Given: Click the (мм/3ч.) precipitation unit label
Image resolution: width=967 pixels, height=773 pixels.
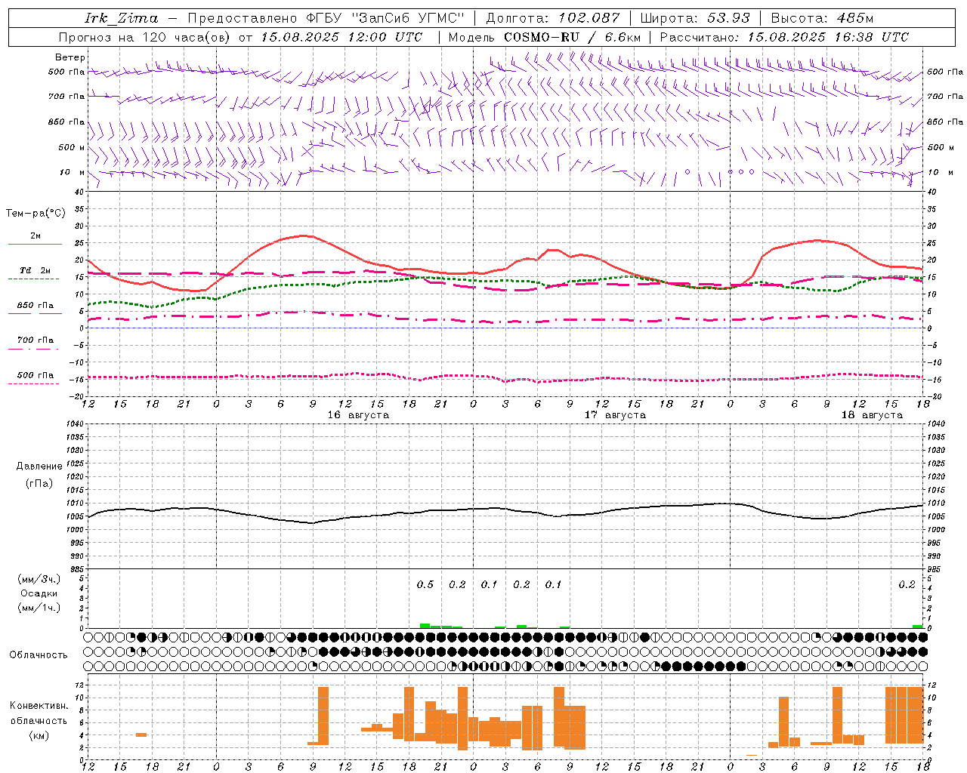Looking at the screenshot, I should coord(39,579).
